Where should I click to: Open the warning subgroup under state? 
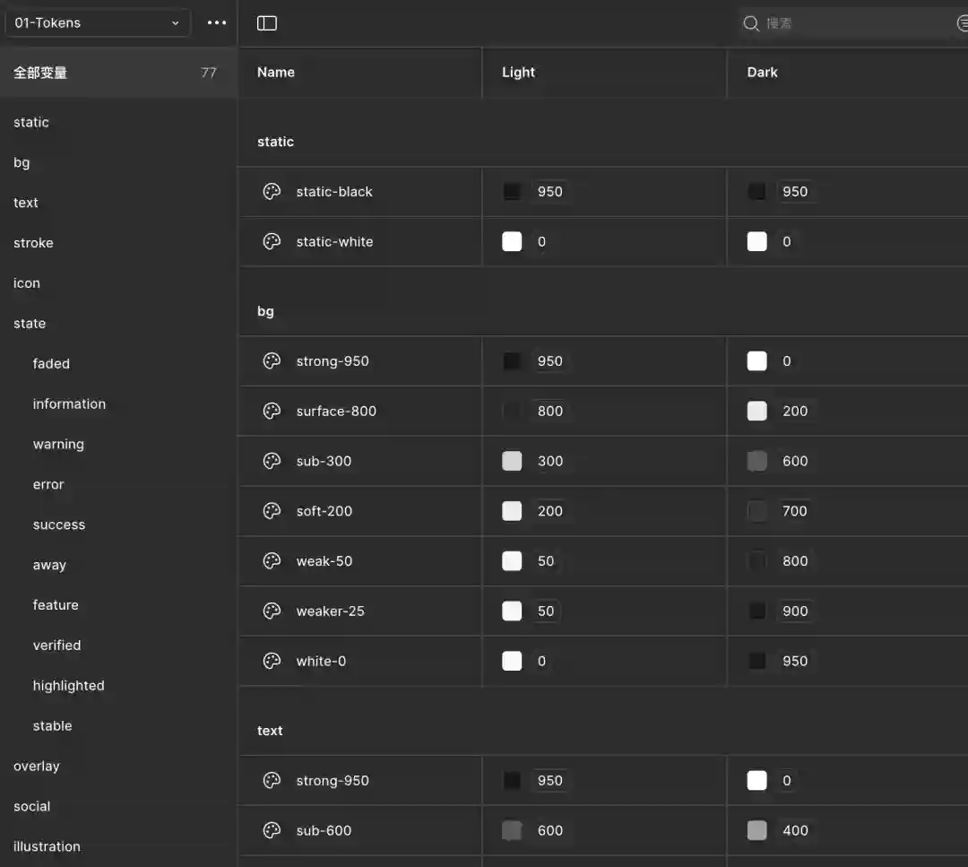point(58,445)
